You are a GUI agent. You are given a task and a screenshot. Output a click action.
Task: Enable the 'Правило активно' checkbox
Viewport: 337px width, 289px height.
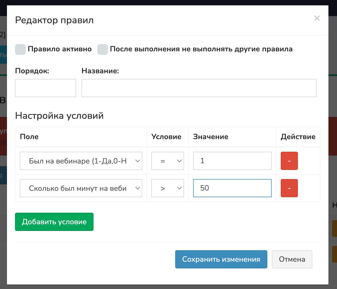click(x=20, y=50)
